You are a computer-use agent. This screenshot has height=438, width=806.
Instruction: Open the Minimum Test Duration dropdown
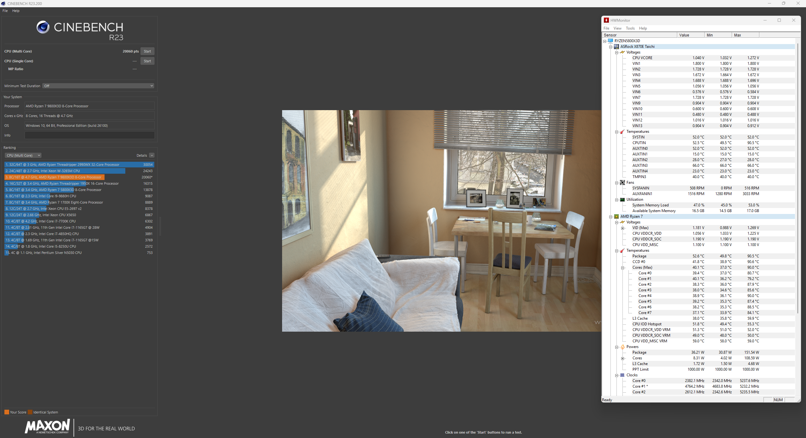(99, 86)
